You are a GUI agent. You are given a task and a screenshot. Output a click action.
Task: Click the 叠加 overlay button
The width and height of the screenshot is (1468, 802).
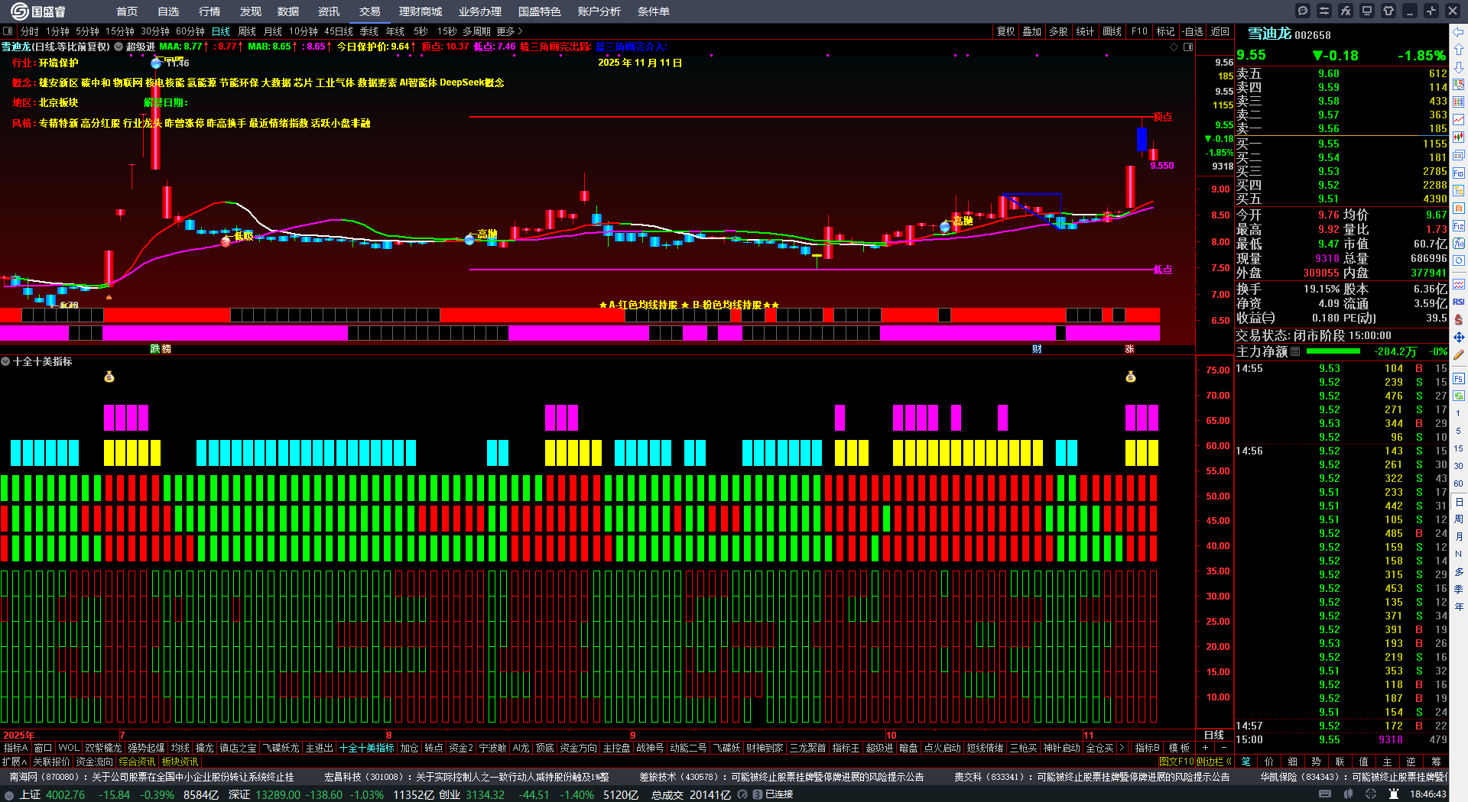(1032, 31)
